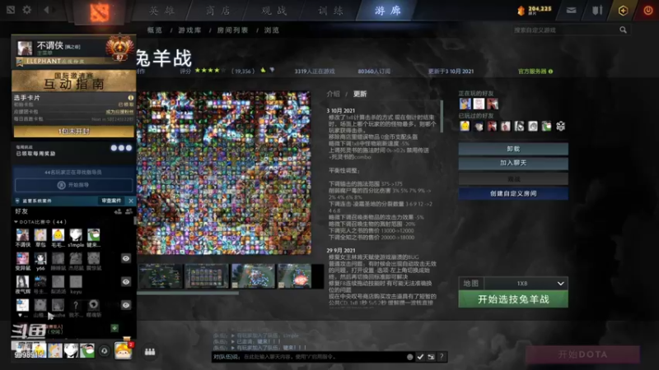Click in the 搜索自定义游戏 search field
The image size is (659, 370).
566,30
